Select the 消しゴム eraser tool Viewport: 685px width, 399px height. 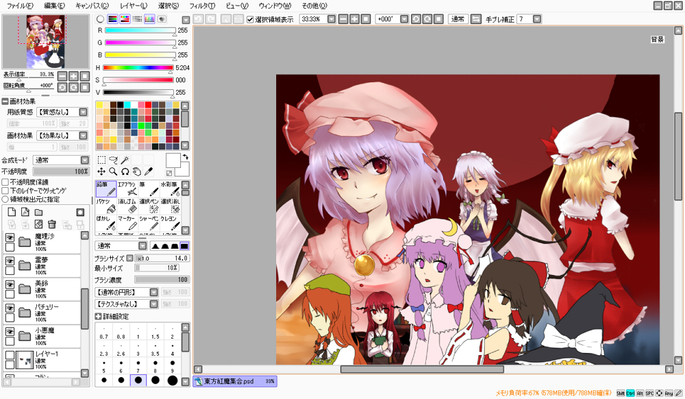click(x=127, y=206)
